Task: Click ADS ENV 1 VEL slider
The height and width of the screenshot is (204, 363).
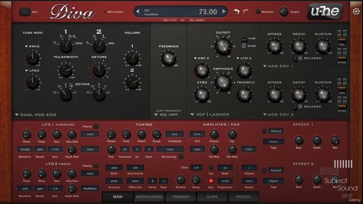Action: coord(342,36)
